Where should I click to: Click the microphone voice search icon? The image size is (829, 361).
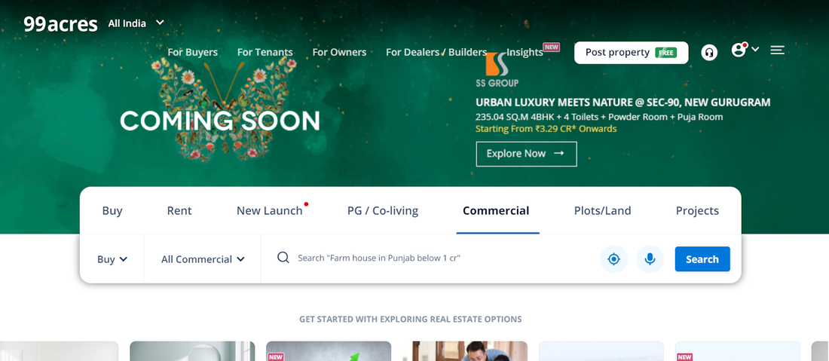tap(650, 259)
